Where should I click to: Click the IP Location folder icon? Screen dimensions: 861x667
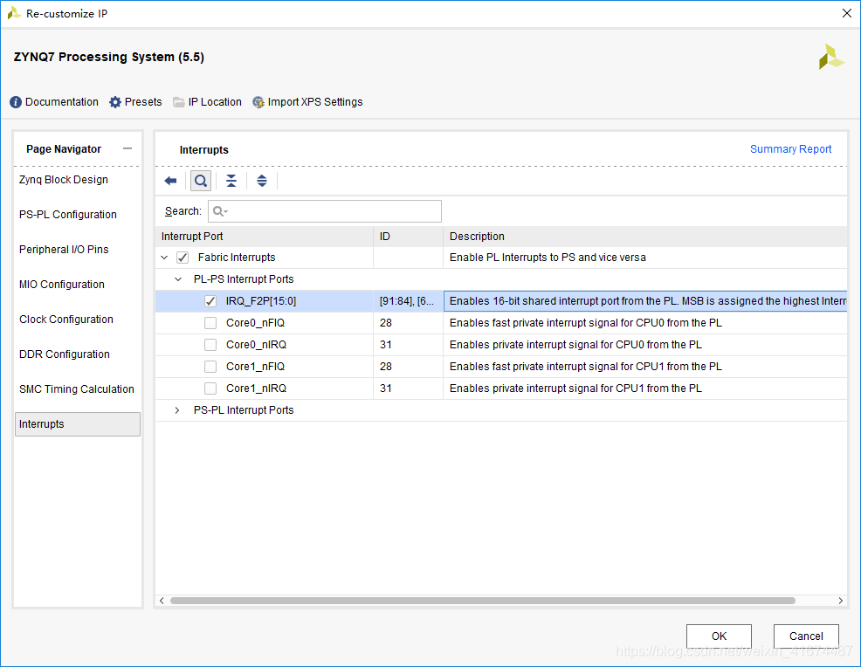click(x=178, y=102)
